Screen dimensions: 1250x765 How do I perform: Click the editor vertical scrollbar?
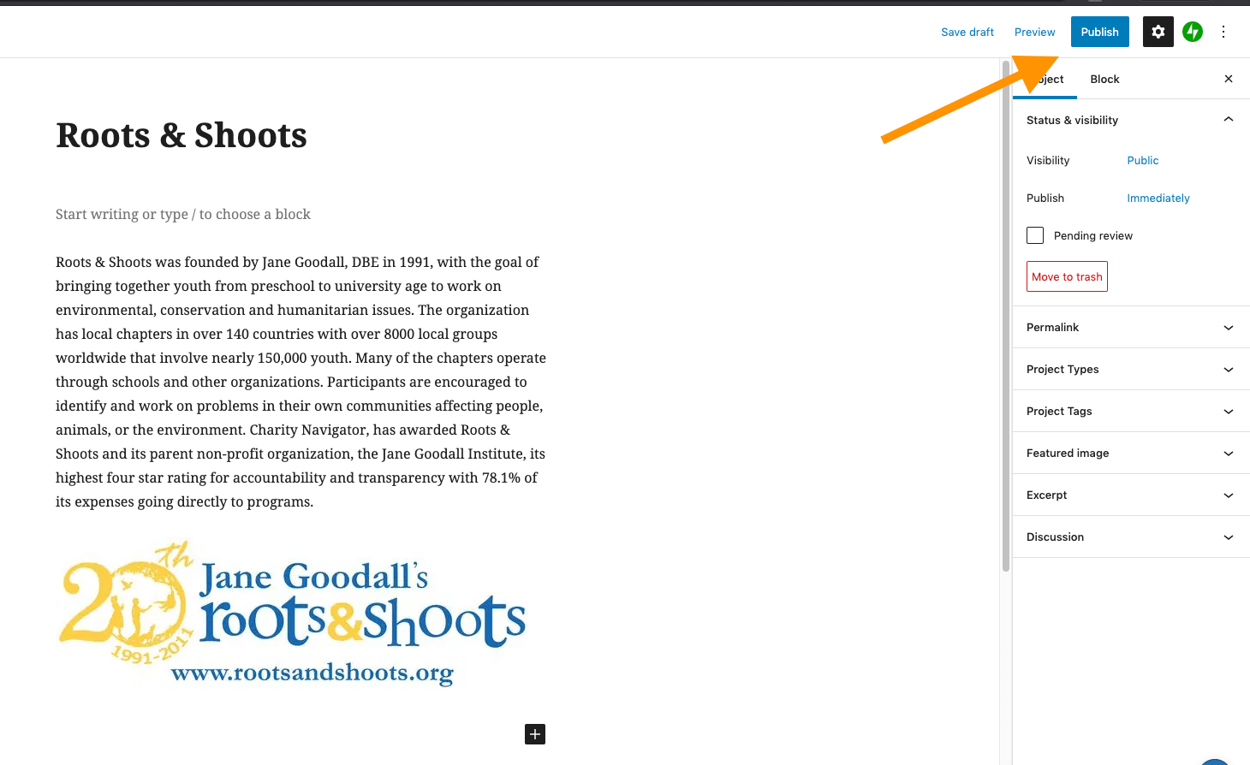(1006, 315)
